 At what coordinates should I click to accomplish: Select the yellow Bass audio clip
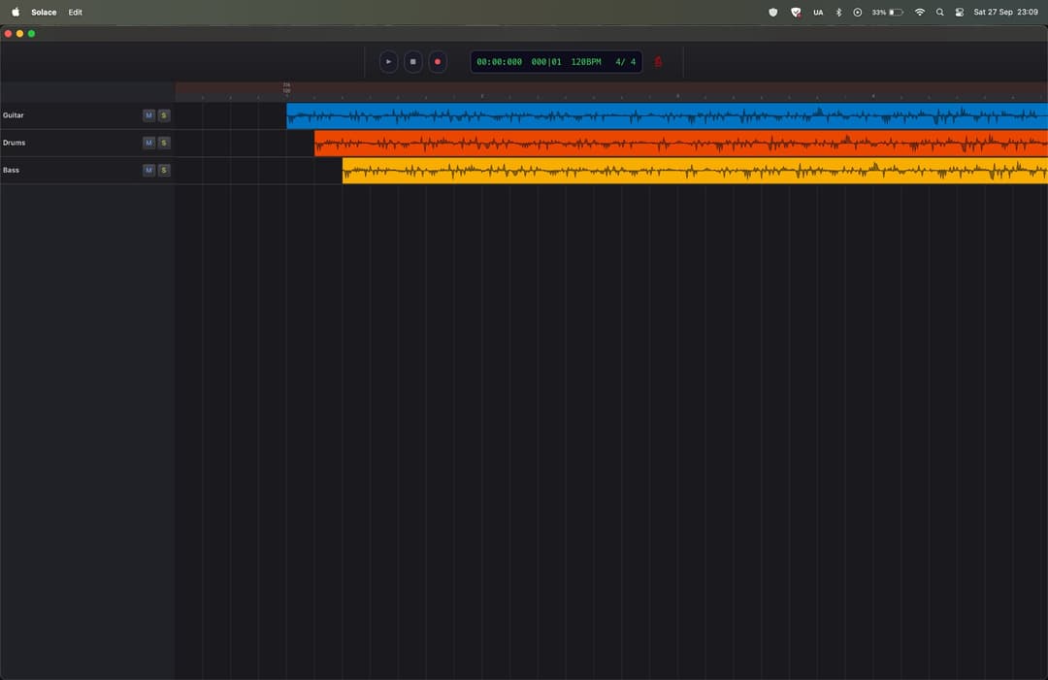click(694, 171)
